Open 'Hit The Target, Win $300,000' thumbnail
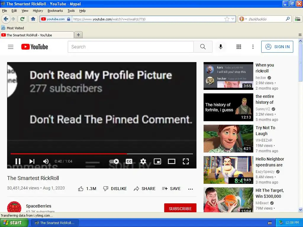 click(x=228, y=200)
